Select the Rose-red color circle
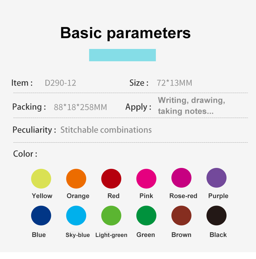The width and height of the screenshot is (256, 259). pos(181,178)
